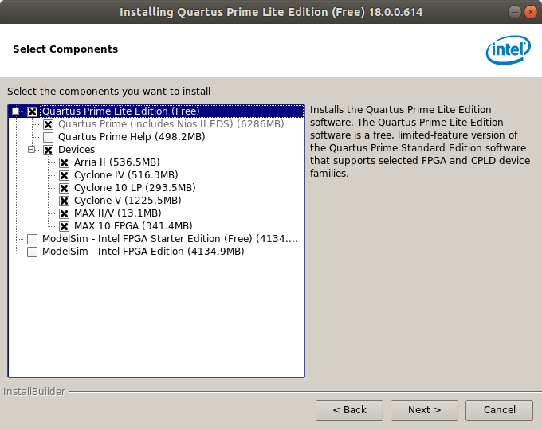The image size is (542, 430).
Task: Select the Quartus Prime Help (498.2MB) label
Action: [132, 137]
